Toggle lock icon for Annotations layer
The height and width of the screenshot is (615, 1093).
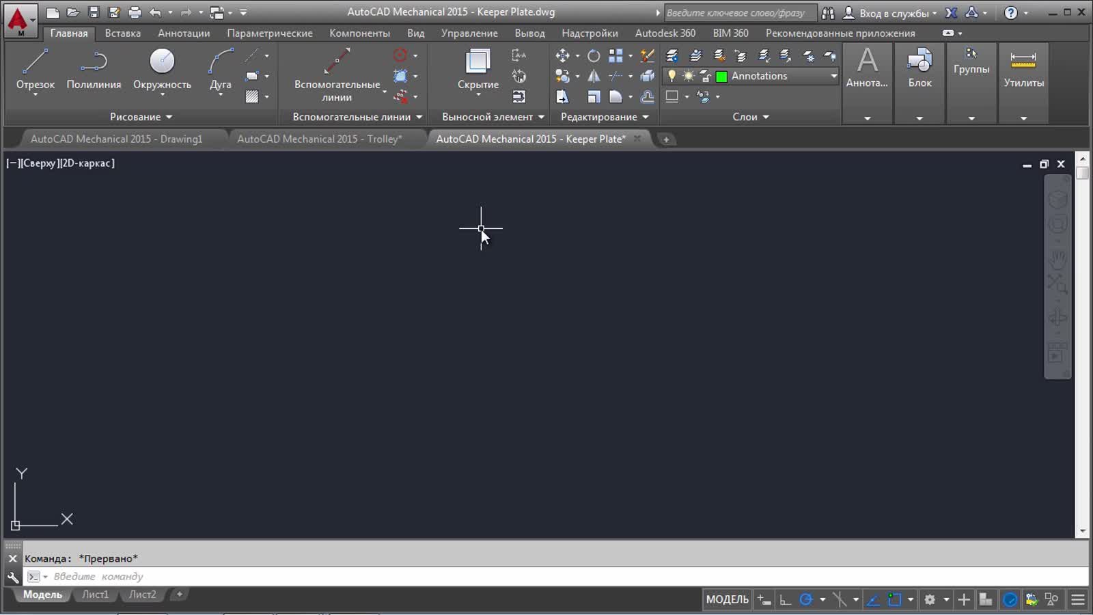(x=705, y=76)
